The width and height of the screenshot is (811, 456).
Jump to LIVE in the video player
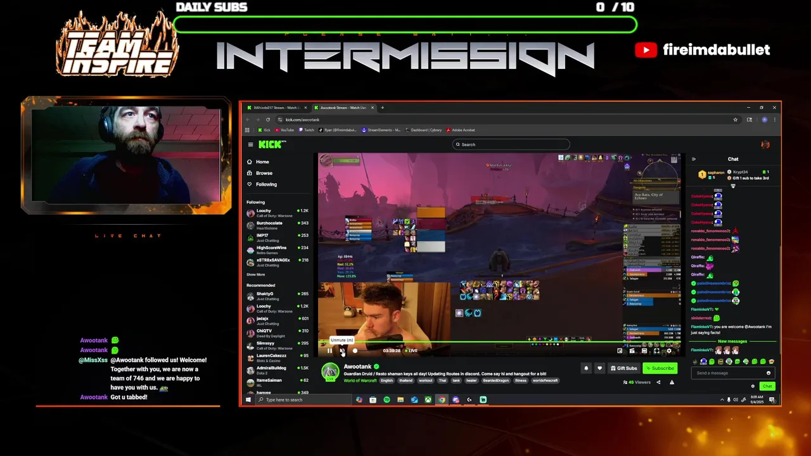411,351
